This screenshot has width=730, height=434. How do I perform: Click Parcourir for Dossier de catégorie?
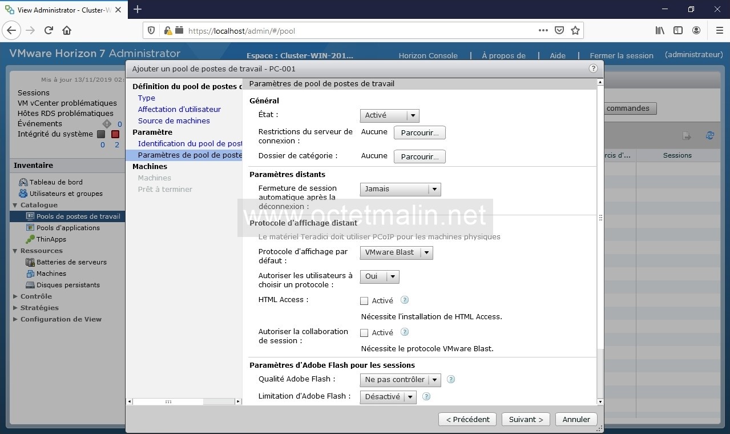pyautogui.click(x=420, y=156)
